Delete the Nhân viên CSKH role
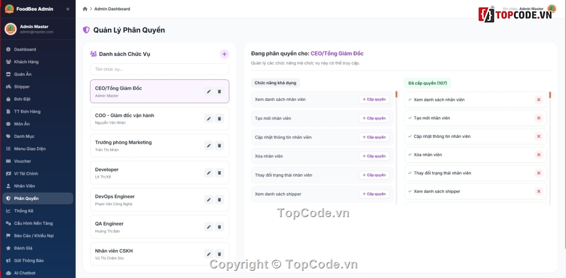 219,254
